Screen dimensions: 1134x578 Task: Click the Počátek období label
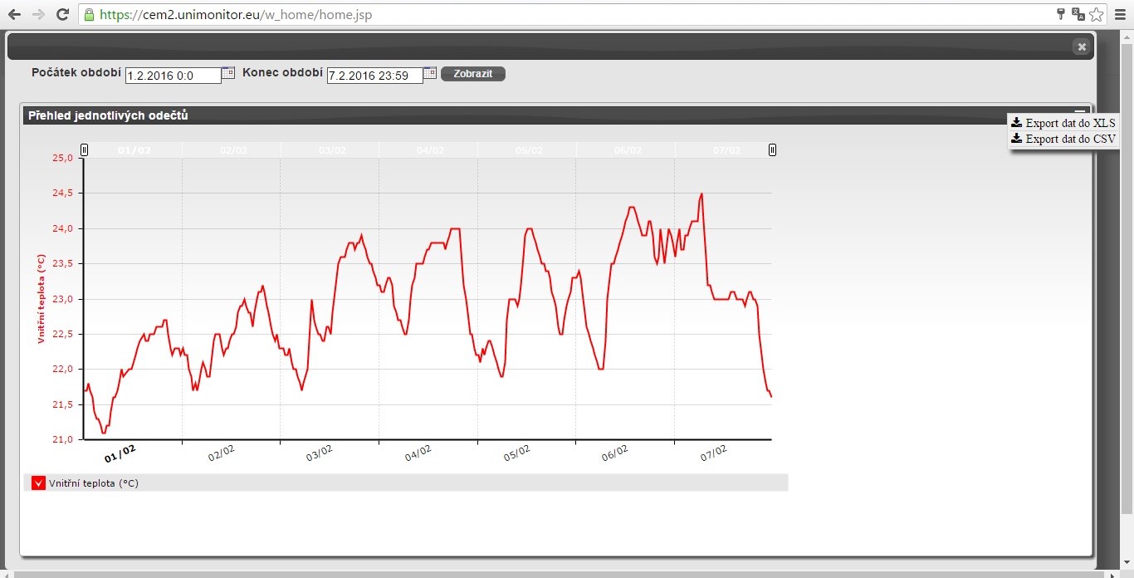(76, 73)
